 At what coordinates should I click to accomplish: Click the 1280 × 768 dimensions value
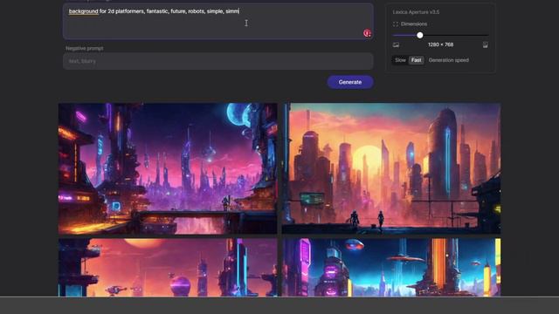point(440,44)
